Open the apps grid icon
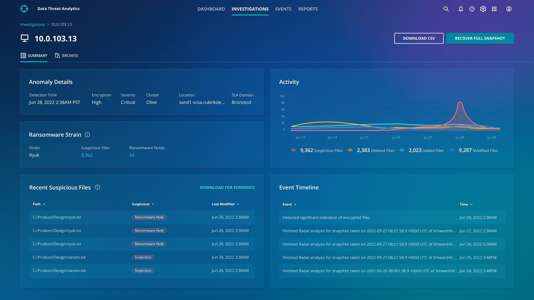The width and height of the screenshot is (534, 300). tap(494, 9)
